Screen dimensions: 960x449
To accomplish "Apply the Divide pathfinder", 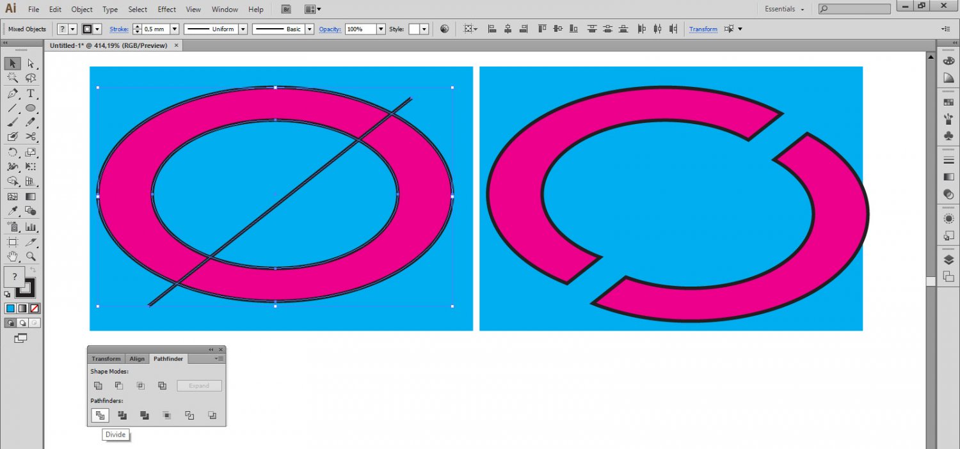I will coord(100,415).
